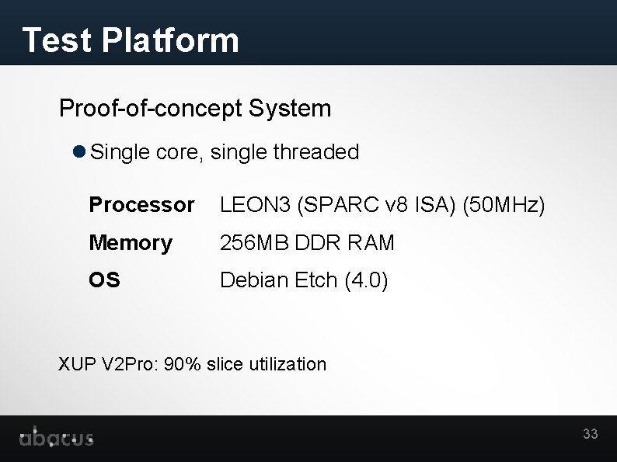Select the '90% slice utilization' text

(x=246, y=363)
